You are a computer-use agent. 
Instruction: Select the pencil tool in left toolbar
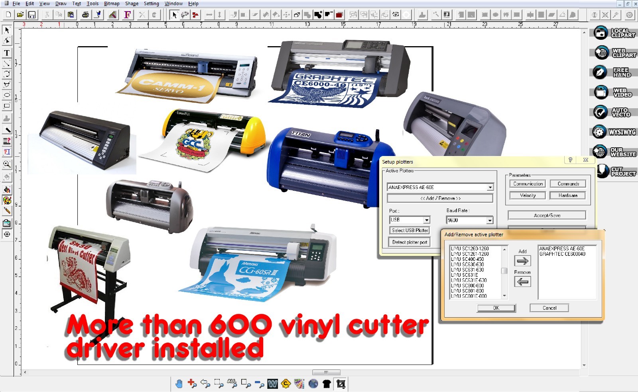click(7, 211)
